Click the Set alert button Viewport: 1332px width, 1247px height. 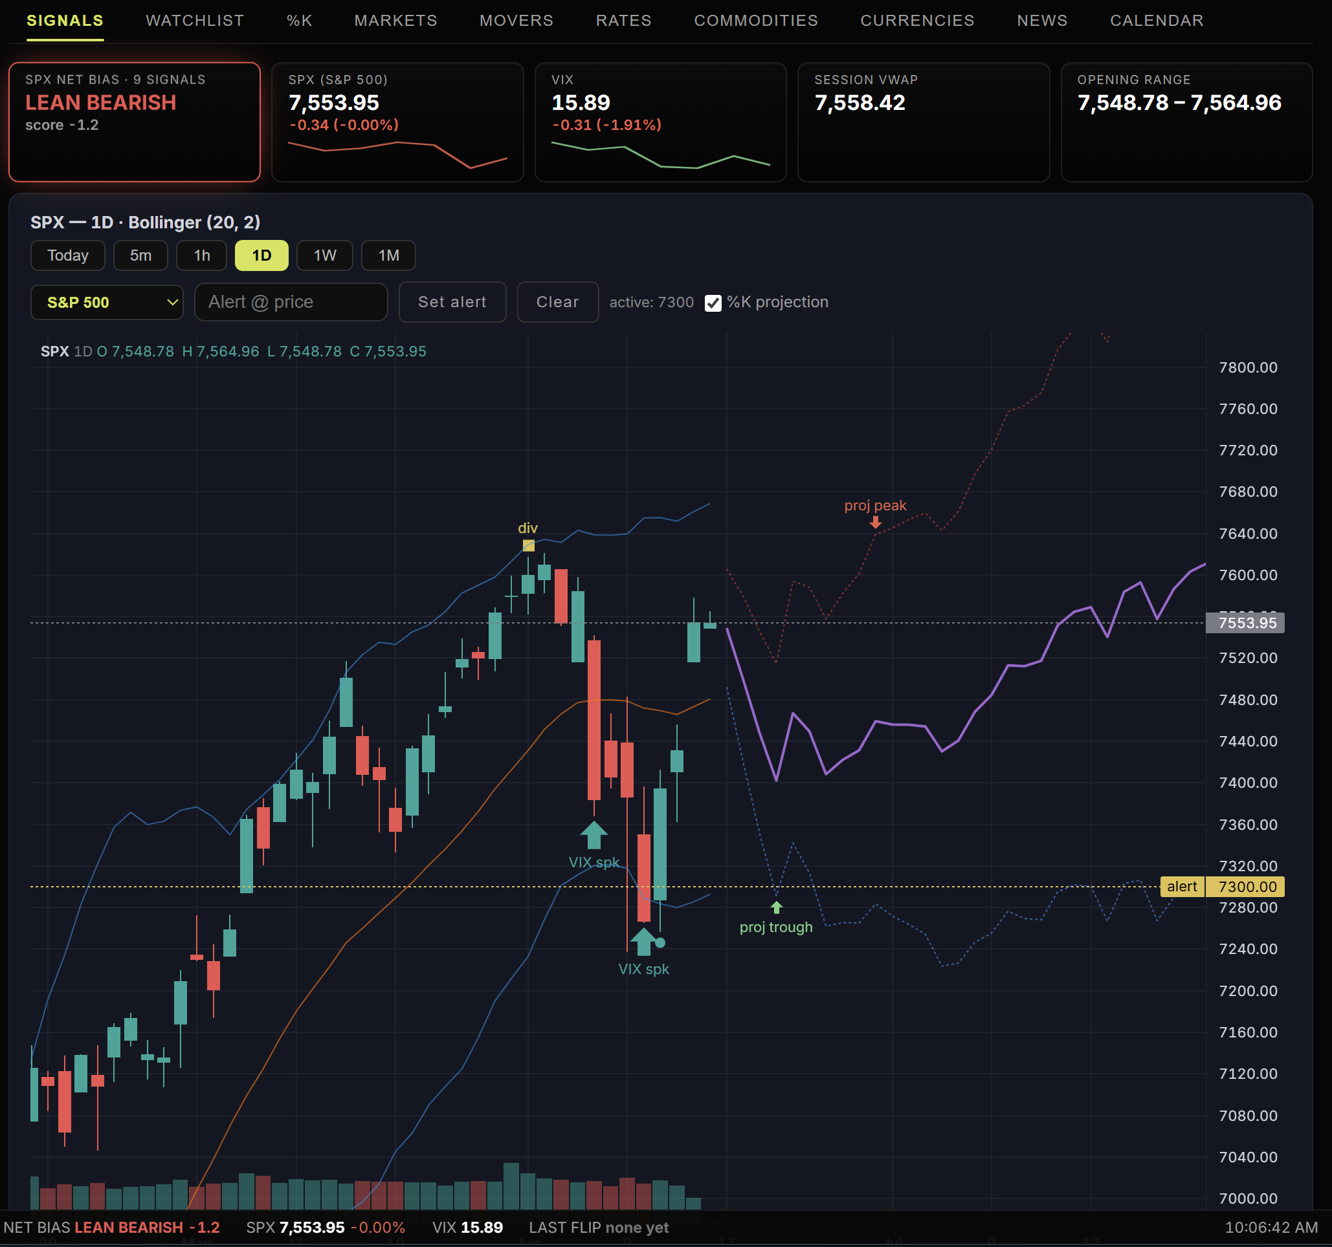coord(452,302)
